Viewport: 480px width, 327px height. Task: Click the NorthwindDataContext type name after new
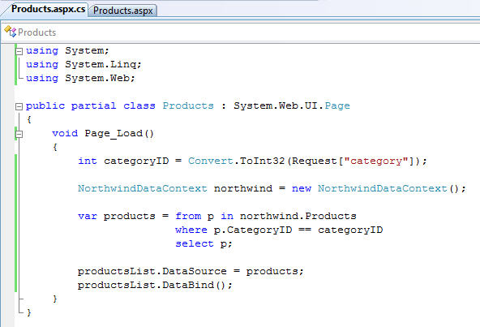coord(383,188)
